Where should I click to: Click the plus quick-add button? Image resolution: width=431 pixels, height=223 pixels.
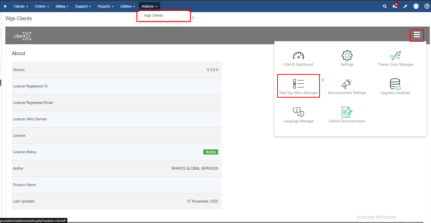point(5,6)
